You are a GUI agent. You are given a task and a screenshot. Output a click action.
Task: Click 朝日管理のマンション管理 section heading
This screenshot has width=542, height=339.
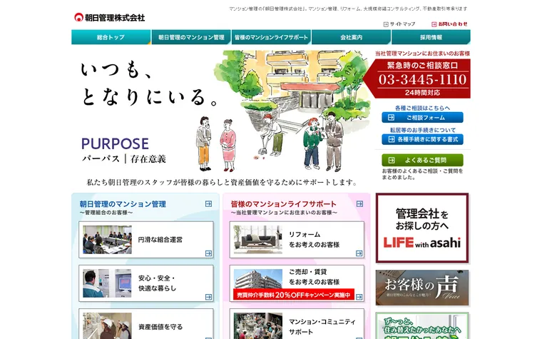(123, 204)
